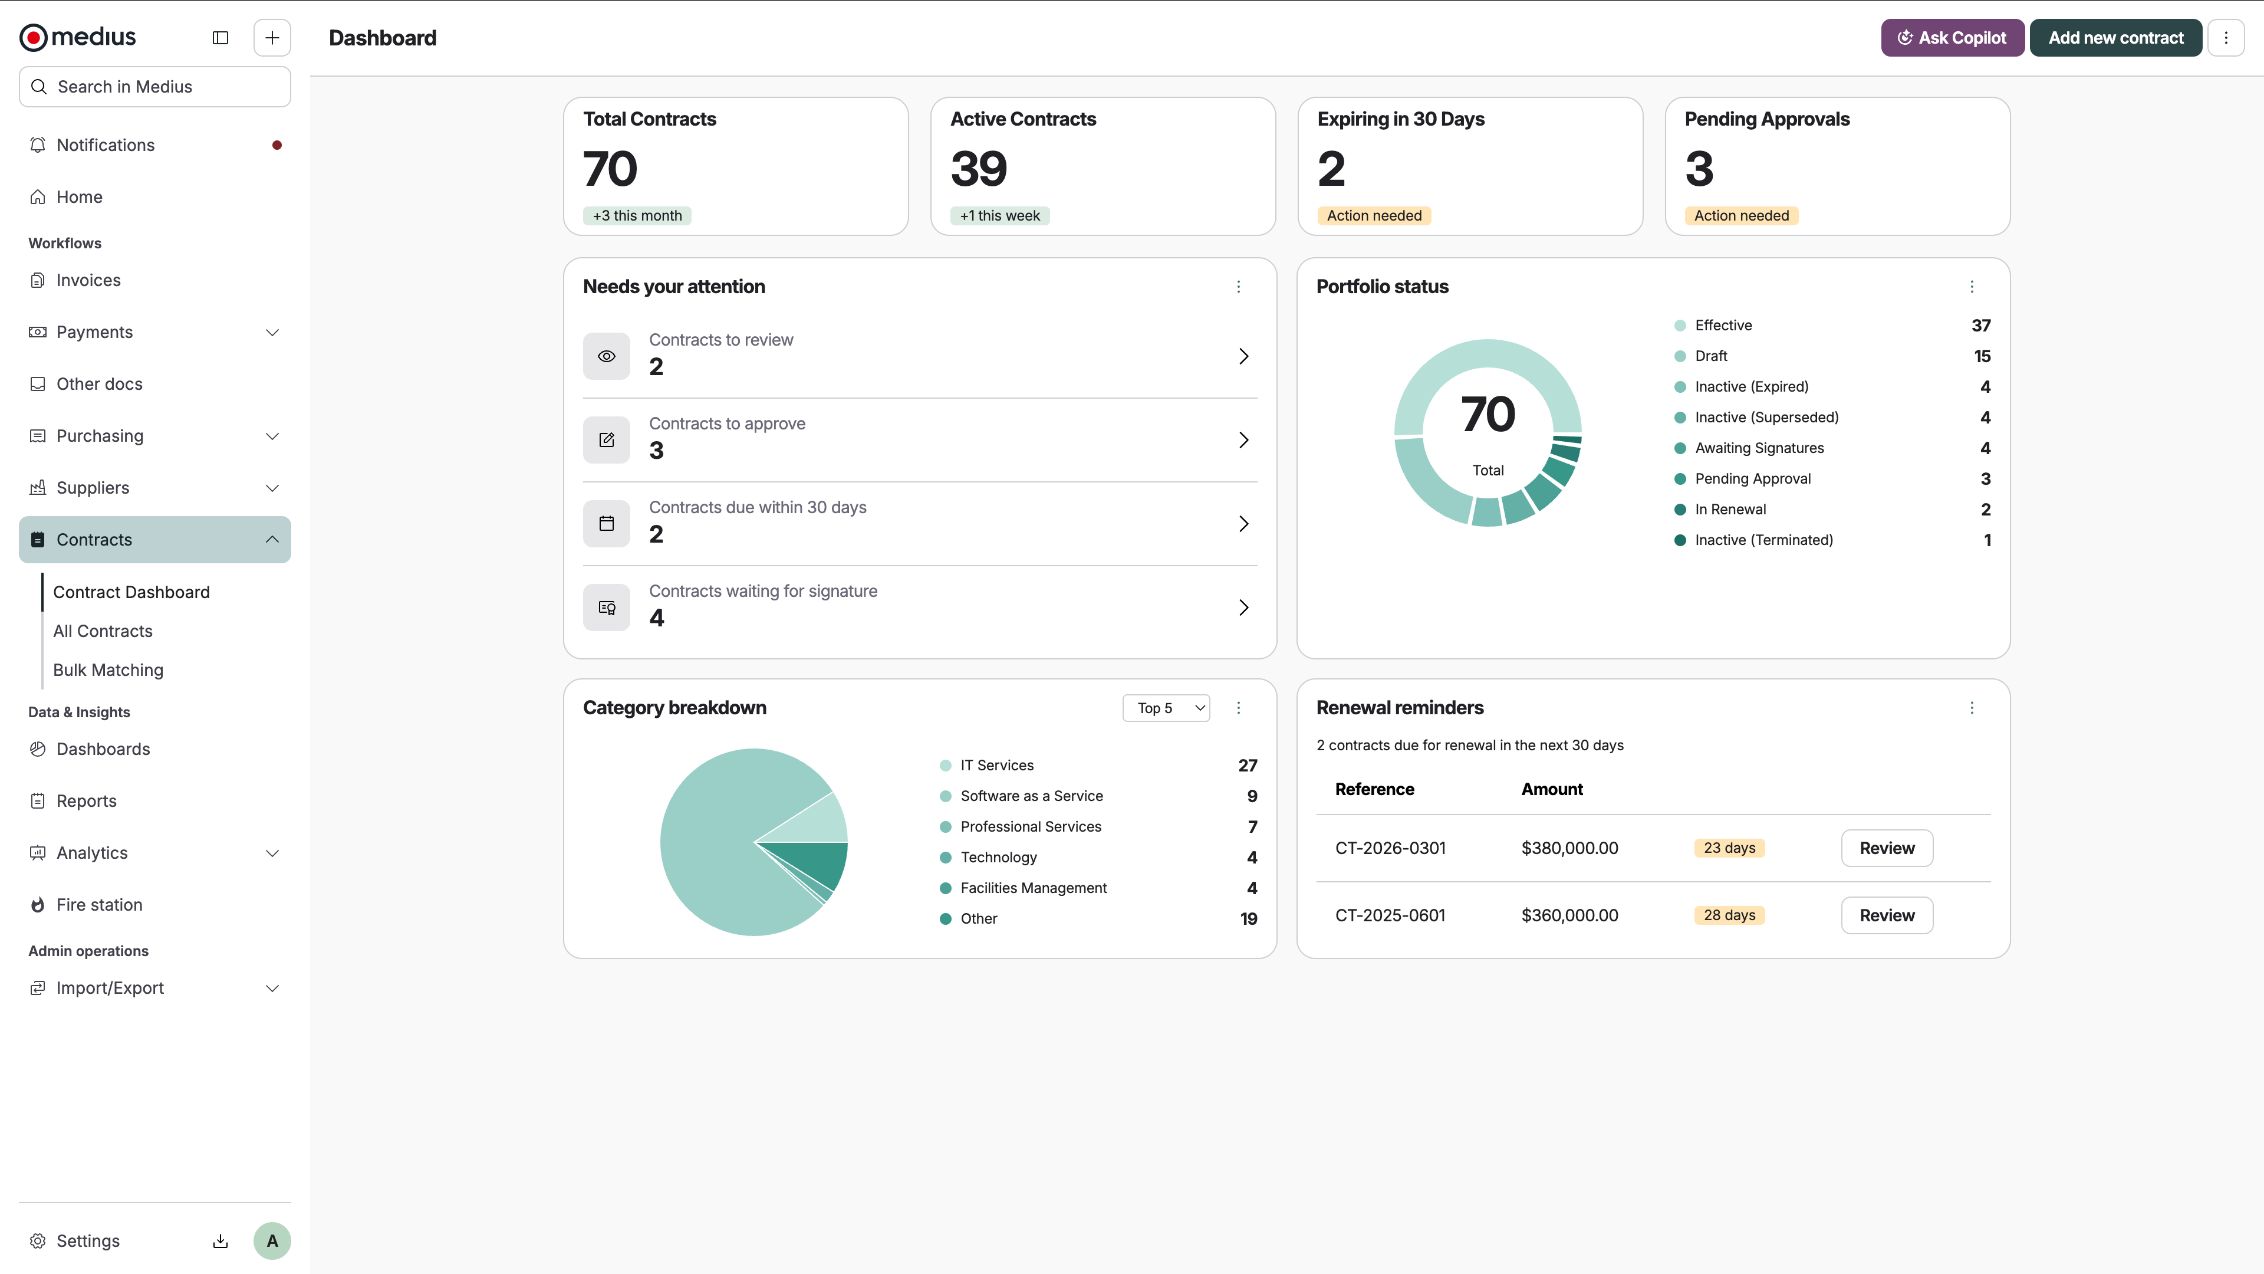Viewport: 2264px width, 1274px height.
Task: Click the eye icon for Contracts to review
Action: point(607,356)
